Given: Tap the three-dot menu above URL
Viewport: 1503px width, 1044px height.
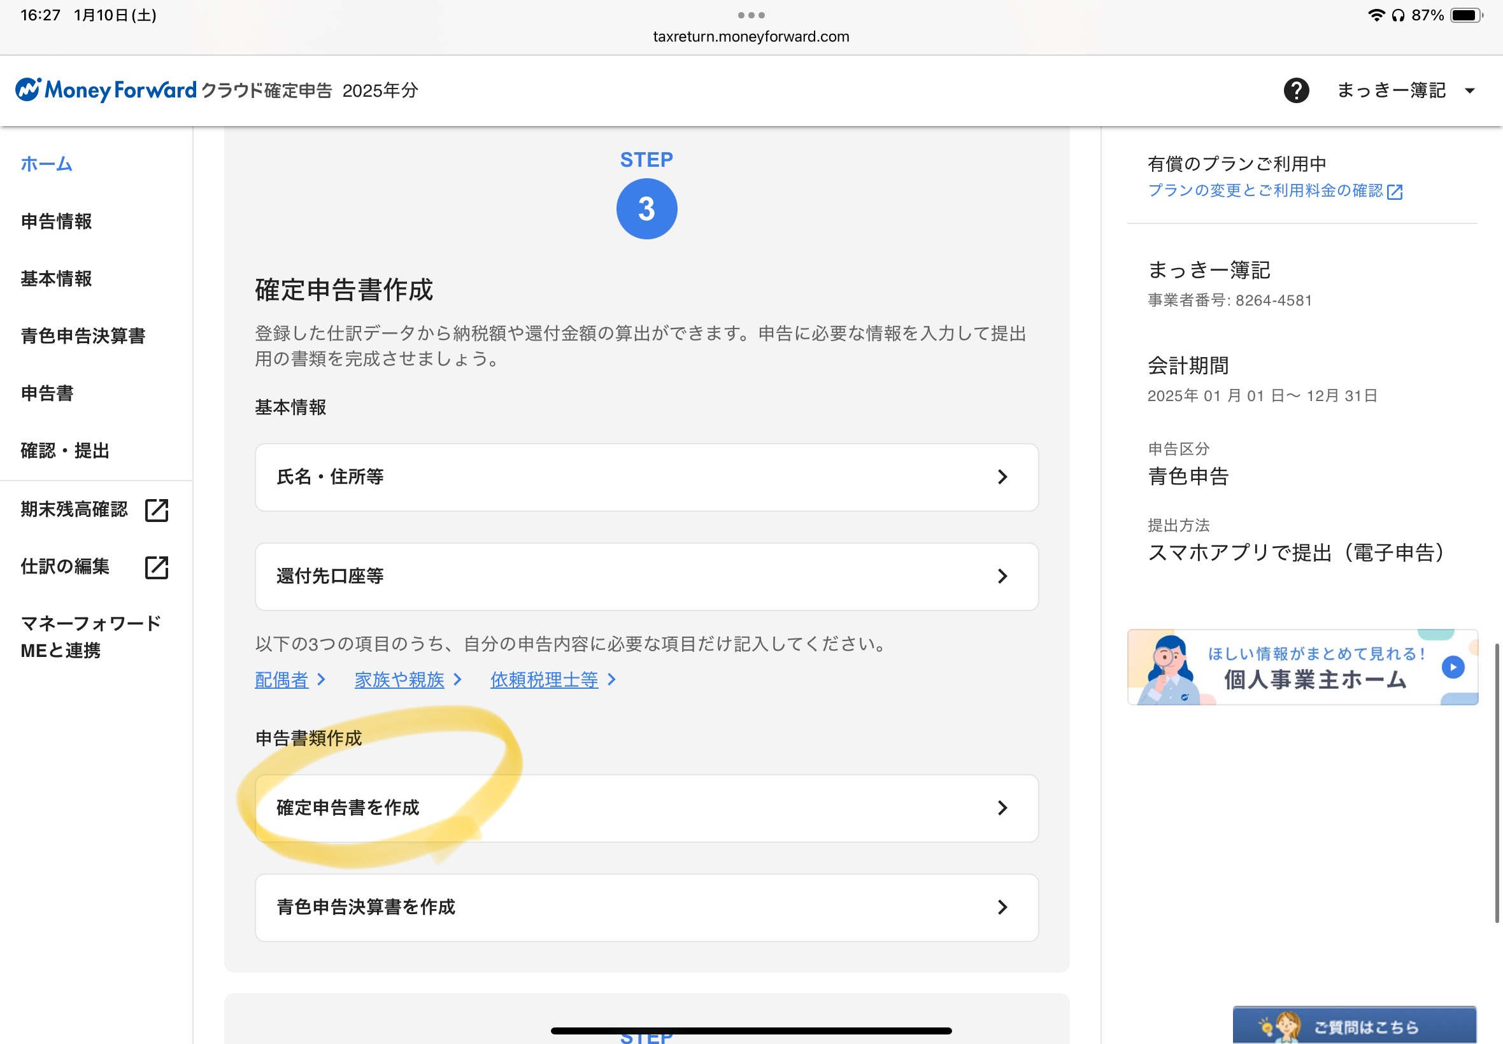Looking at the screenshot, I should [x=751, y=15].
